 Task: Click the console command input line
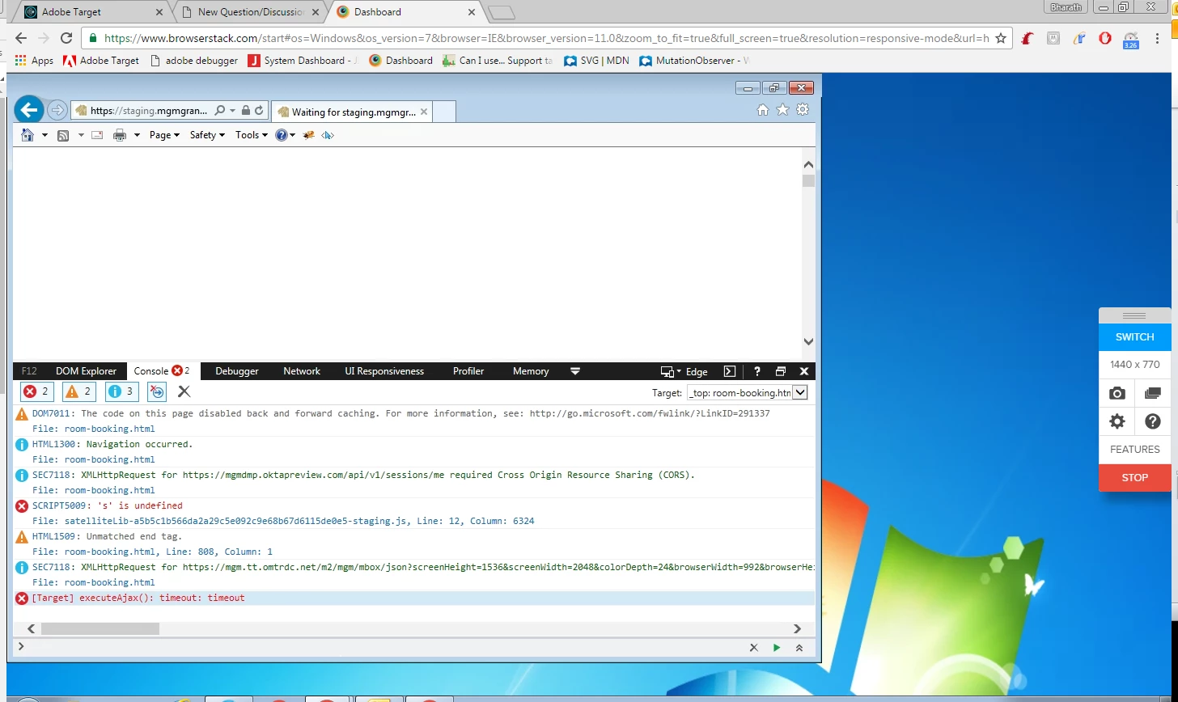(380, 648)
